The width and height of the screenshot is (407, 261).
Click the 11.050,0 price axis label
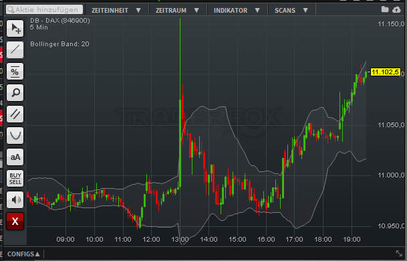point(391,125)
